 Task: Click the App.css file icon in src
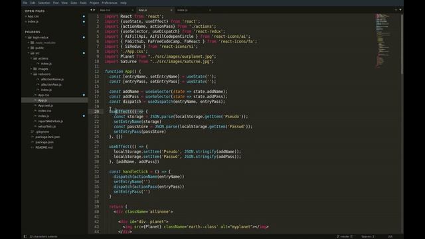click(35, 95)
